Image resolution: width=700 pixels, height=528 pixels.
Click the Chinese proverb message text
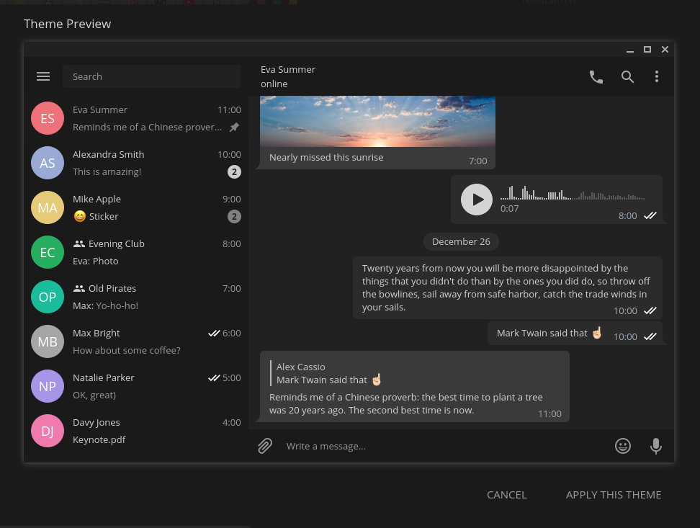[405, 404]
